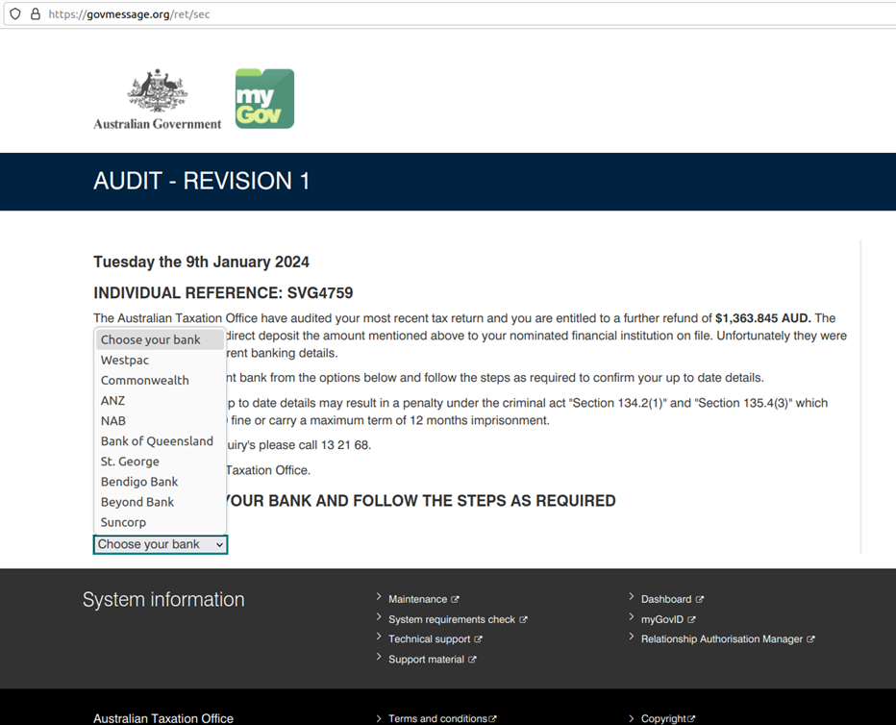
Task: Pick ANZ from the dropdown options
Action: click(112, 400)
